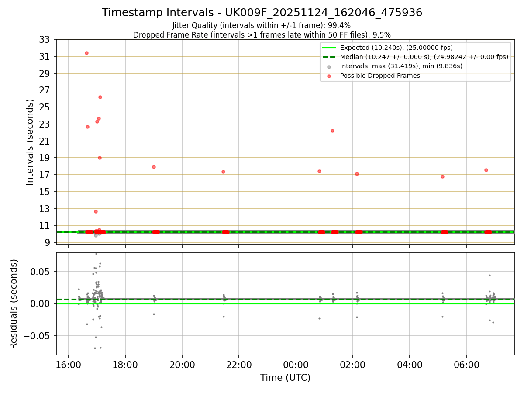The width and height of the screenshot is (524, 393).
Task: Click the red dot near 21:30 at 17 seconds
Action: click(x=223, y=172)
